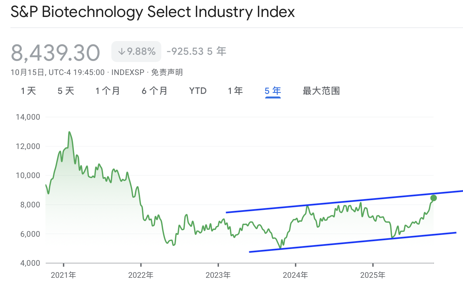
Task: Open the 6 个月 chart view
Action: [154, 91]
